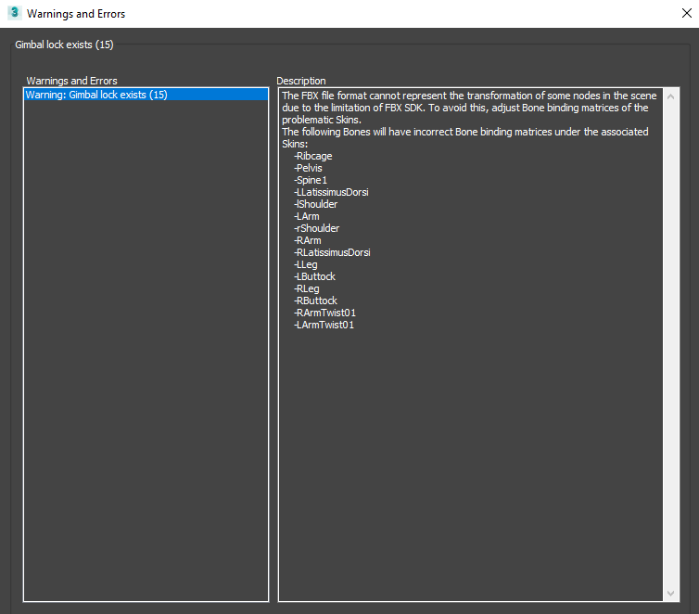Click the 'Warnings and Errors' window title text

pos(76,14)
